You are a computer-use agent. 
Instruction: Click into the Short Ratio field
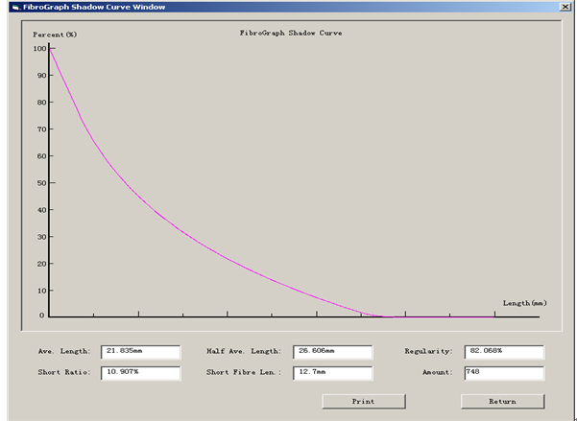(140, 372)
